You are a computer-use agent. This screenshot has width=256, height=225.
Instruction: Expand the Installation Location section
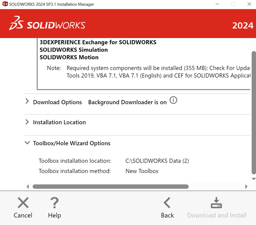coord(27,122)
